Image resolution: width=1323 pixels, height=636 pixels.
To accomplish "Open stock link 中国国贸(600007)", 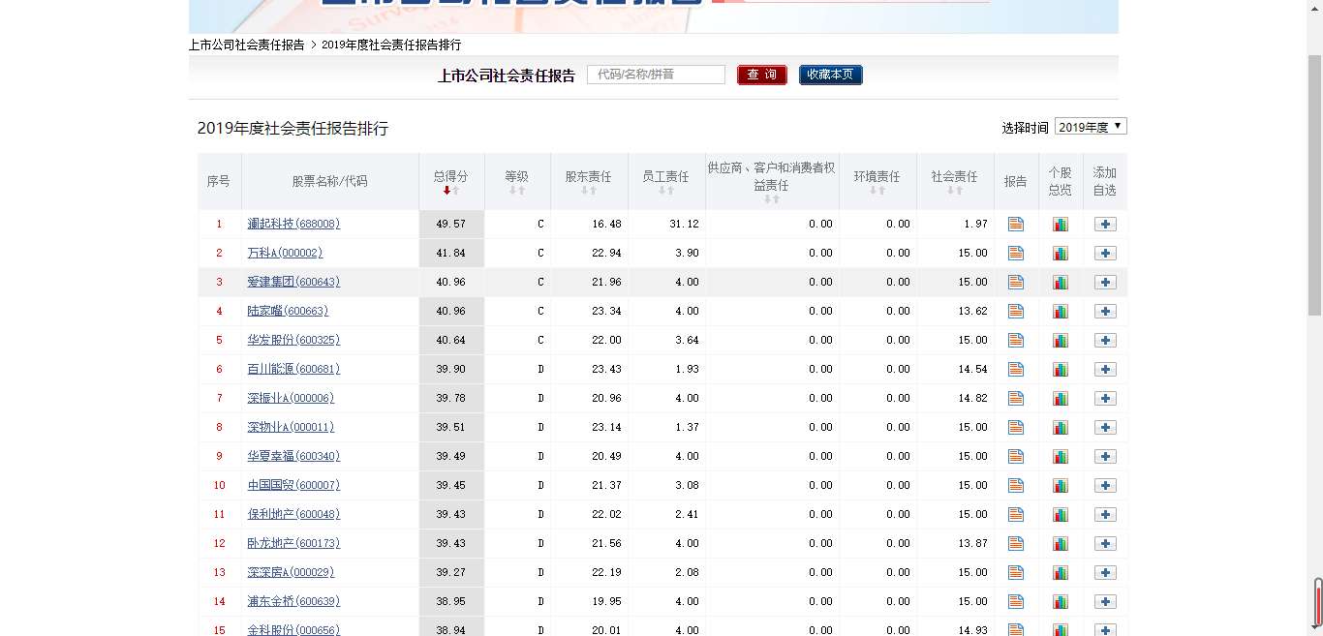I will [293, 485].
